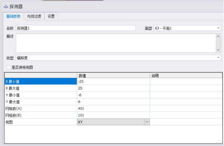The height and width of the screenshot is (146, 224).
Task: Click the Y 最小值 value cell -6
Action: [113, 95]
